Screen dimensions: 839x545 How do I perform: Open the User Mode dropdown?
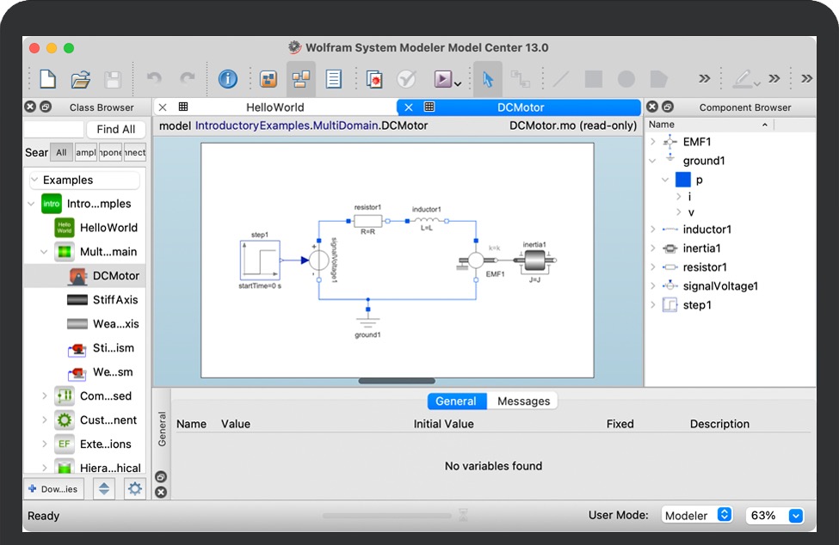tap(697, 515)
